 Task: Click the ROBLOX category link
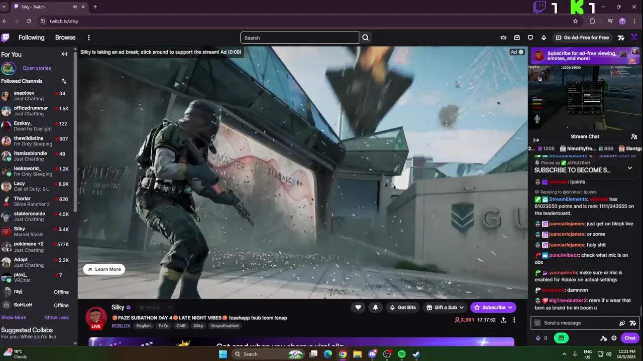121,326
